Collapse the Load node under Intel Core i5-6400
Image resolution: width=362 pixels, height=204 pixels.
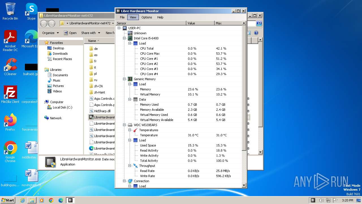pyautogui.click(x=130, y=43)
